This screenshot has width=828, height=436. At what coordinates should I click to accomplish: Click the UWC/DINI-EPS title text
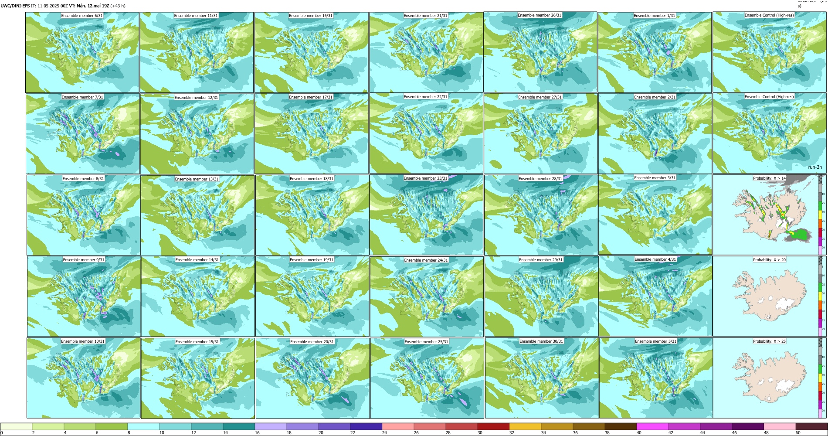pos(15,6)
